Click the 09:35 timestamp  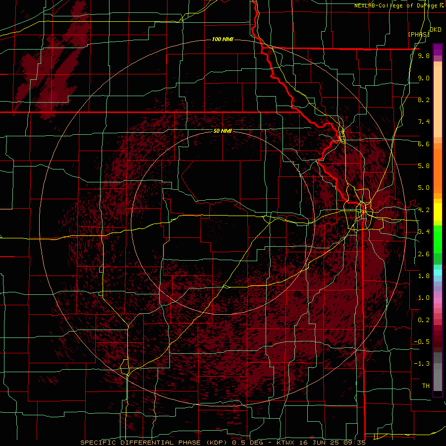pyautogui.click(x=354, y=443)
